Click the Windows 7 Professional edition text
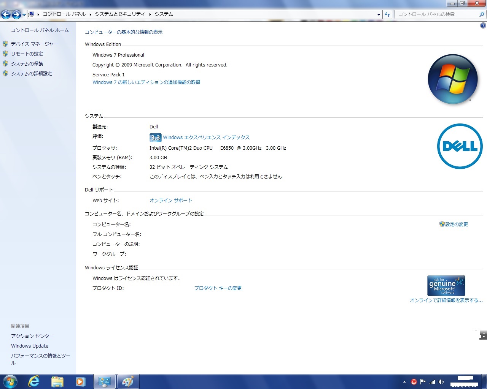 coord(118,55)
